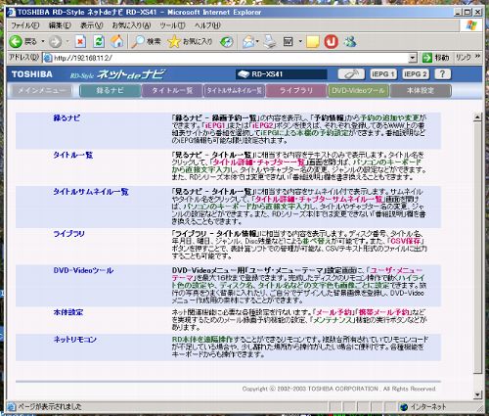The height and width of the screenshot is (416, 489).
Task: Open お気に入り favorites star button
Action: coord(190,42)
